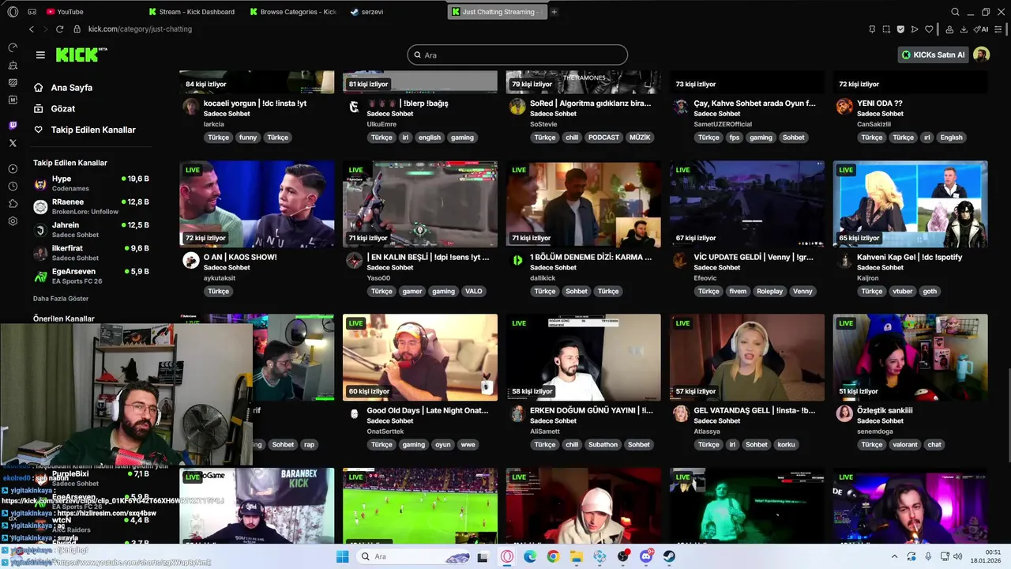Viewport: 1011px width, 569px height.
Task: Switch to Stream - Kick Dashboard tab
Action: 191,12
